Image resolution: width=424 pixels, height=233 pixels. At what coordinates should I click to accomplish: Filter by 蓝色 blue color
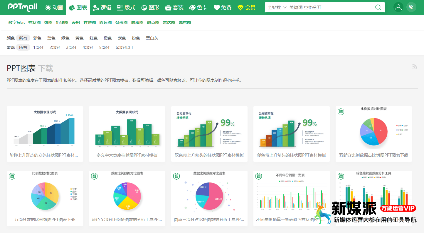point(51,38)
